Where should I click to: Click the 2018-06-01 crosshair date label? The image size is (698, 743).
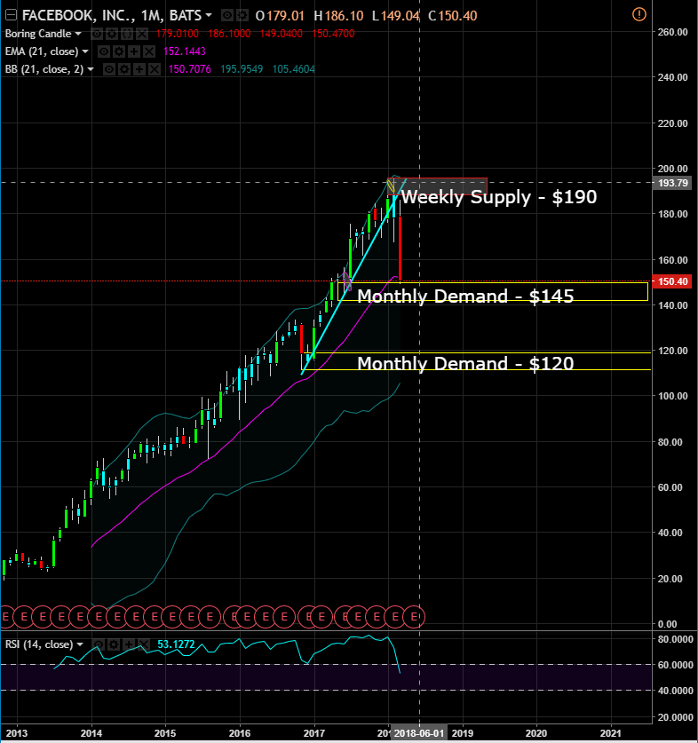(x=418, y=733)
